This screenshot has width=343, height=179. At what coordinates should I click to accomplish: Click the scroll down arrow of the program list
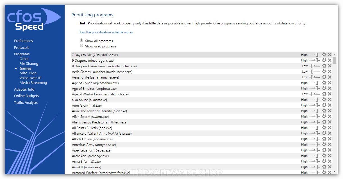pyautogui.click(x=334, y=171)
